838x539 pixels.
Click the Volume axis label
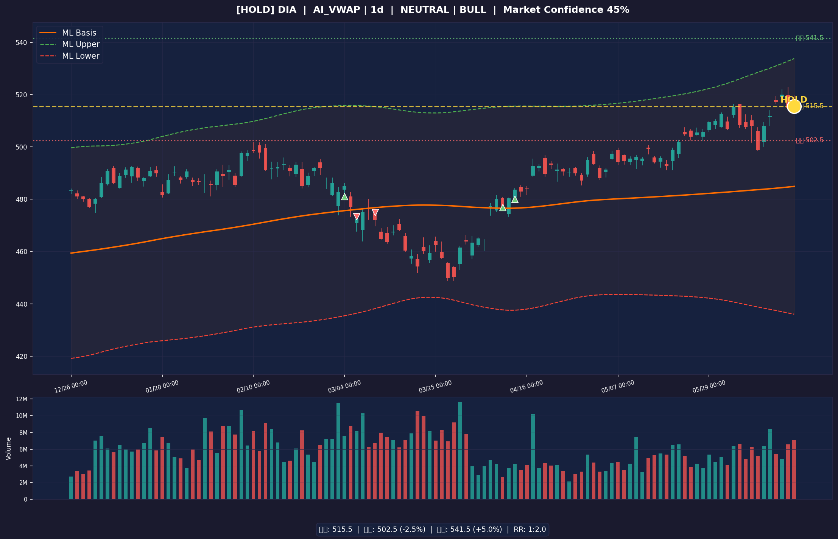click(x=8, y=449)
